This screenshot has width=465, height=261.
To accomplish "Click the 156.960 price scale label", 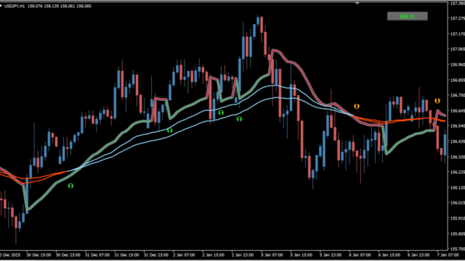I will coord(457,65).
